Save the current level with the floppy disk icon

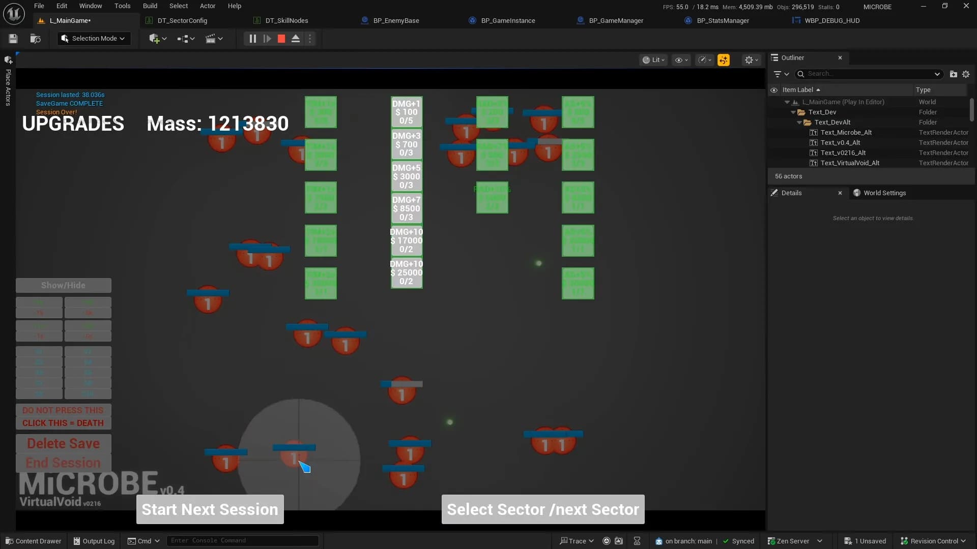click(x=13, y=39)
